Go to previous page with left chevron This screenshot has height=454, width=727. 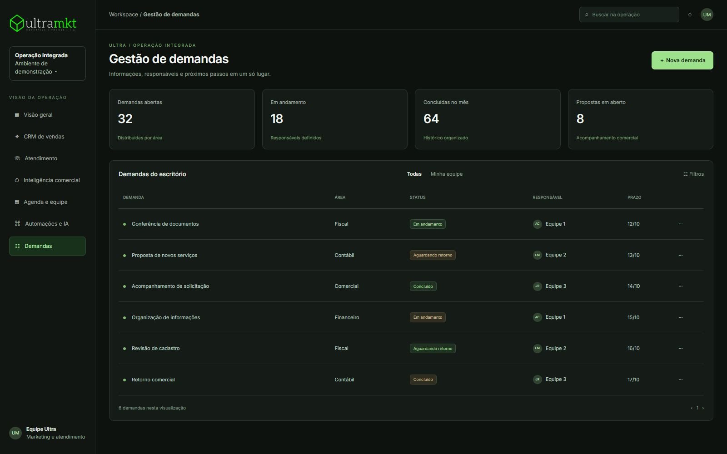pyautogui.click(x=692, y=408)
